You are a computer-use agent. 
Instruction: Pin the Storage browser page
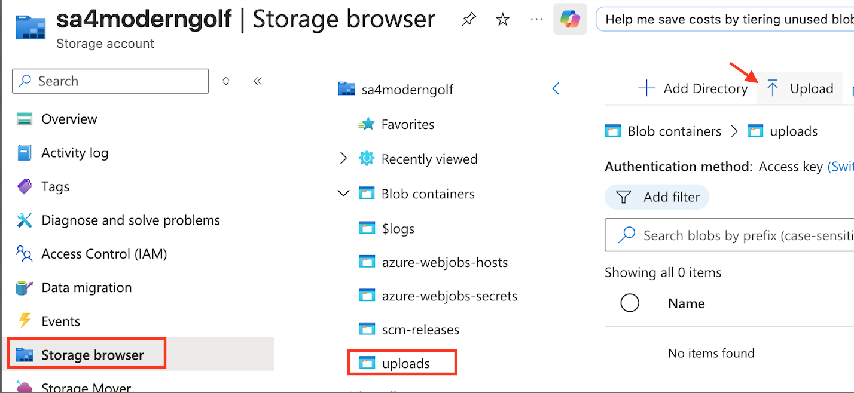click(x=469, y=20)
